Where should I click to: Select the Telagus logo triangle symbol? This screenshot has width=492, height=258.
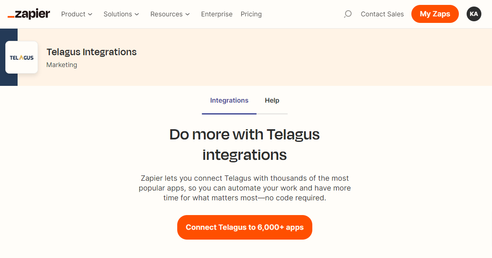click(x=20, y=57)
